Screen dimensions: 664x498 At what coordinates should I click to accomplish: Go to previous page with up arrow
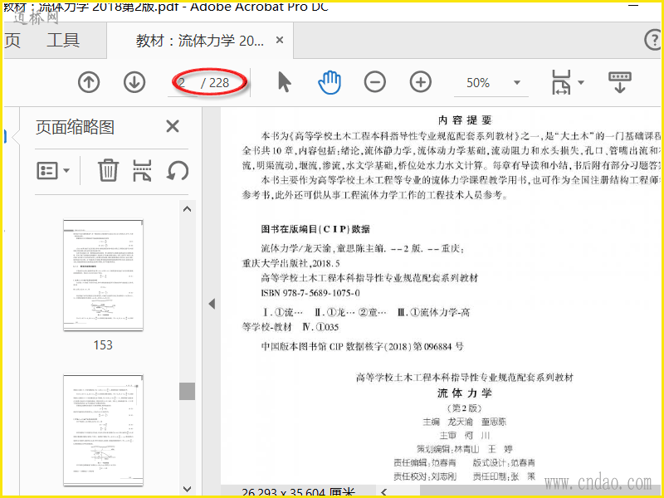[x=89, y=82]
